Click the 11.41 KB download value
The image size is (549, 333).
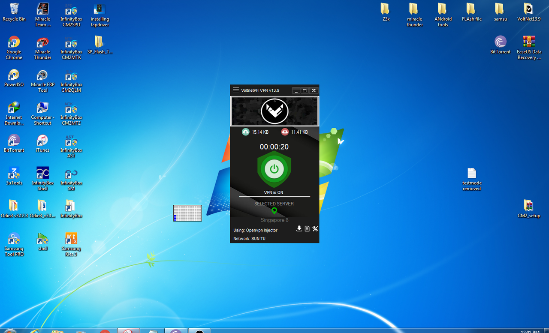[299, 132]
